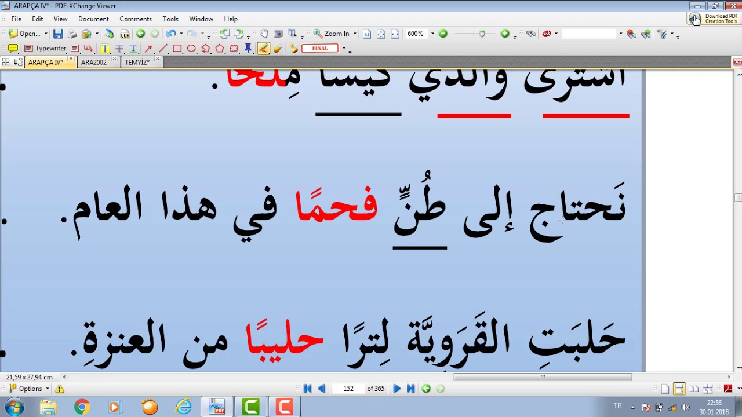This screenshot has width=742, height=417.
Task: Click the FINAL stamp button
Action: (320, 49)
